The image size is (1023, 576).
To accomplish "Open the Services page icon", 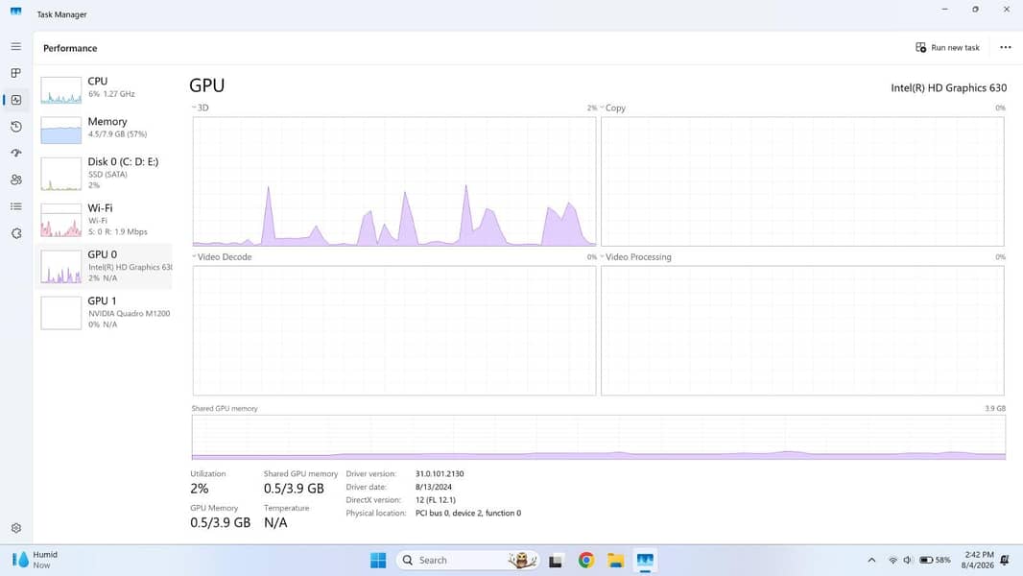I will click(16, 233).
